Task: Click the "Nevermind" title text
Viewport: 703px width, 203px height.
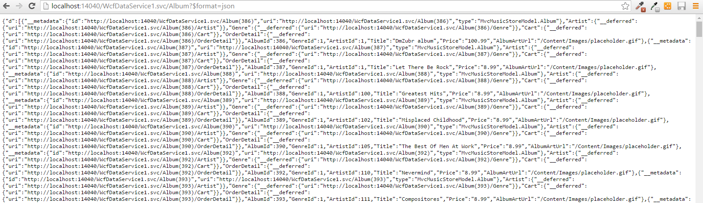Action: [416, 173]
